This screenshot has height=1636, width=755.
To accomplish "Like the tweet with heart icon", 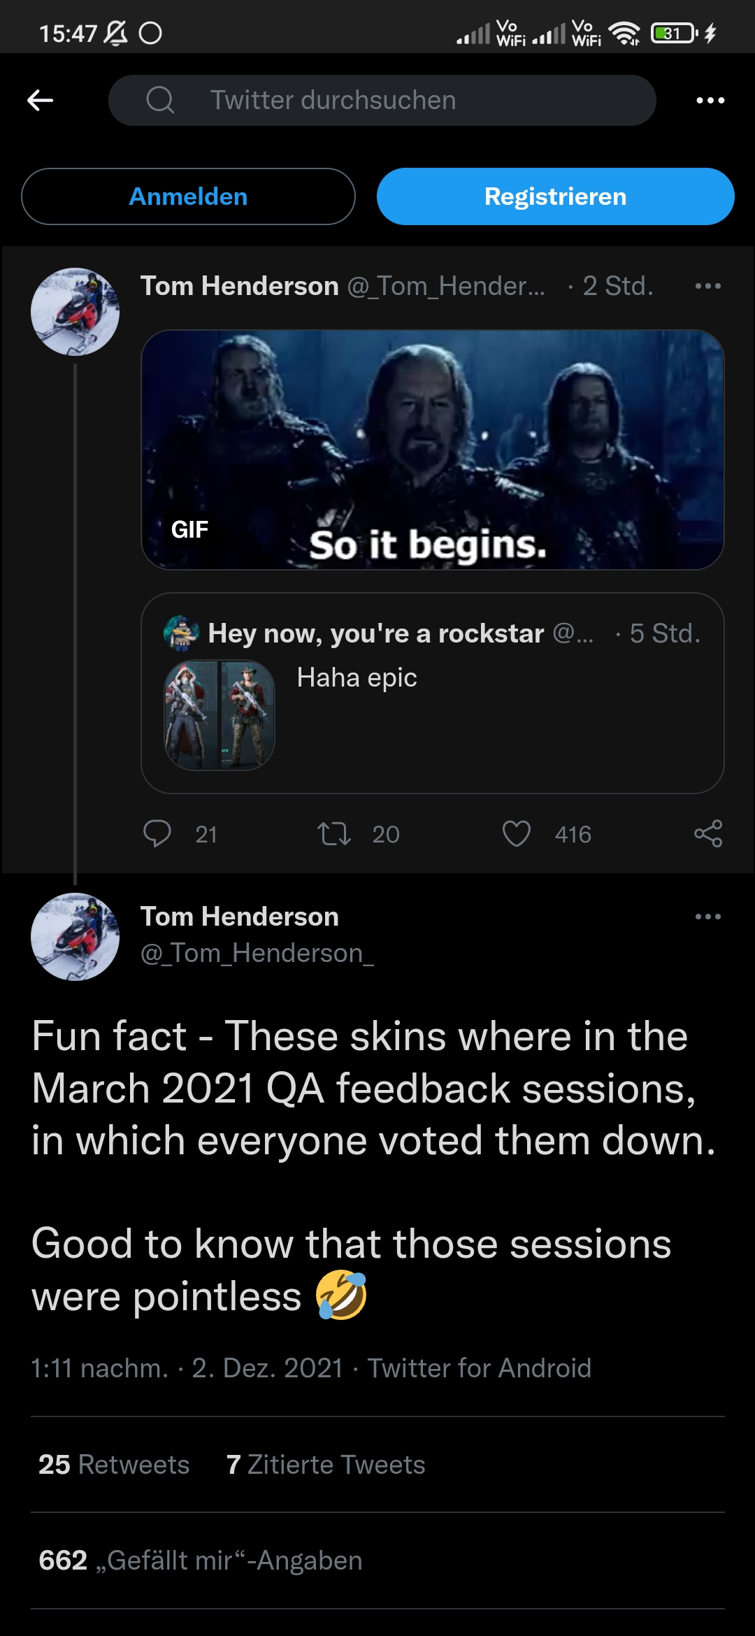I will pos(517,834).
